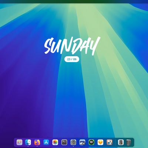Open Spotify from the dock

pyautogui.click(x=91, y=142)
